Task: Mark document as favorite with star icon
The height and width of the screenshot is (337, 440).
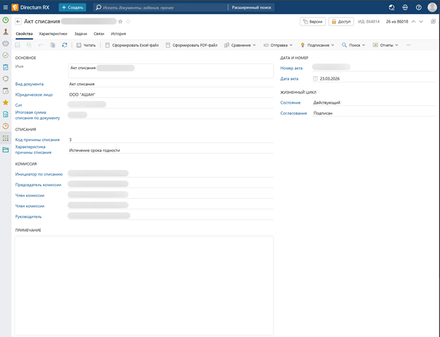Action: click(121, 22)
